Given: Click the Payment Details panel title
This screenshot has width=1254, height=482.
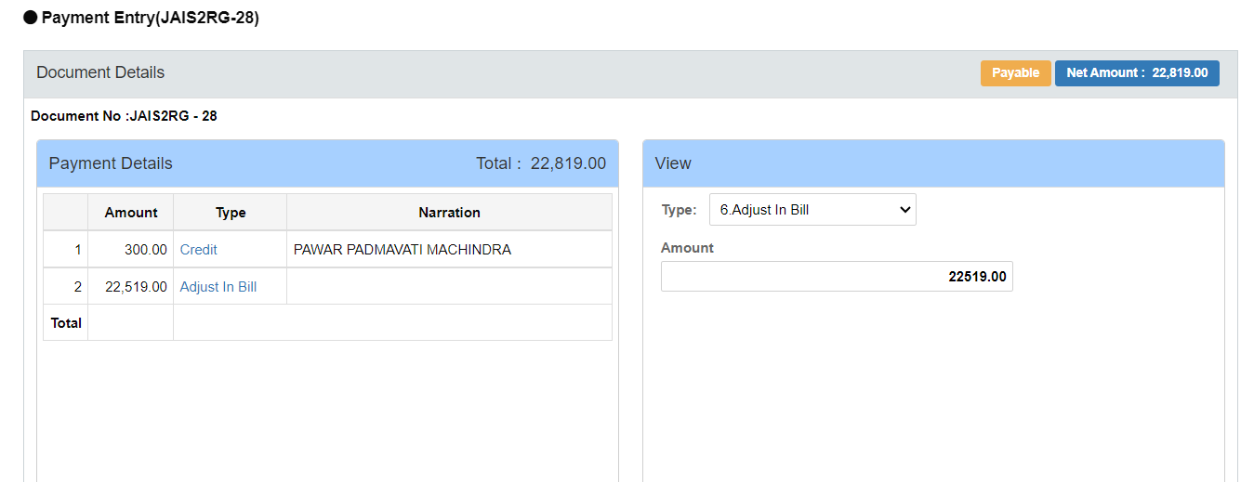Looking at the screenshot, I should coord(111,163).
